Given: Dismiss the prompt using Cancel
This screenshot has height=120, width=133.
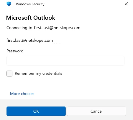Looking at the screenshot, I should pos(96,111).
